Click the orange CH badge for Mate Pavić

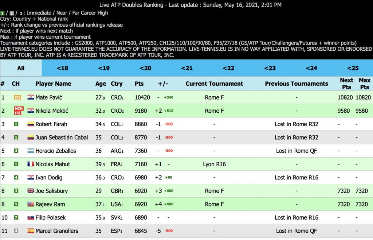coord(17,97)
